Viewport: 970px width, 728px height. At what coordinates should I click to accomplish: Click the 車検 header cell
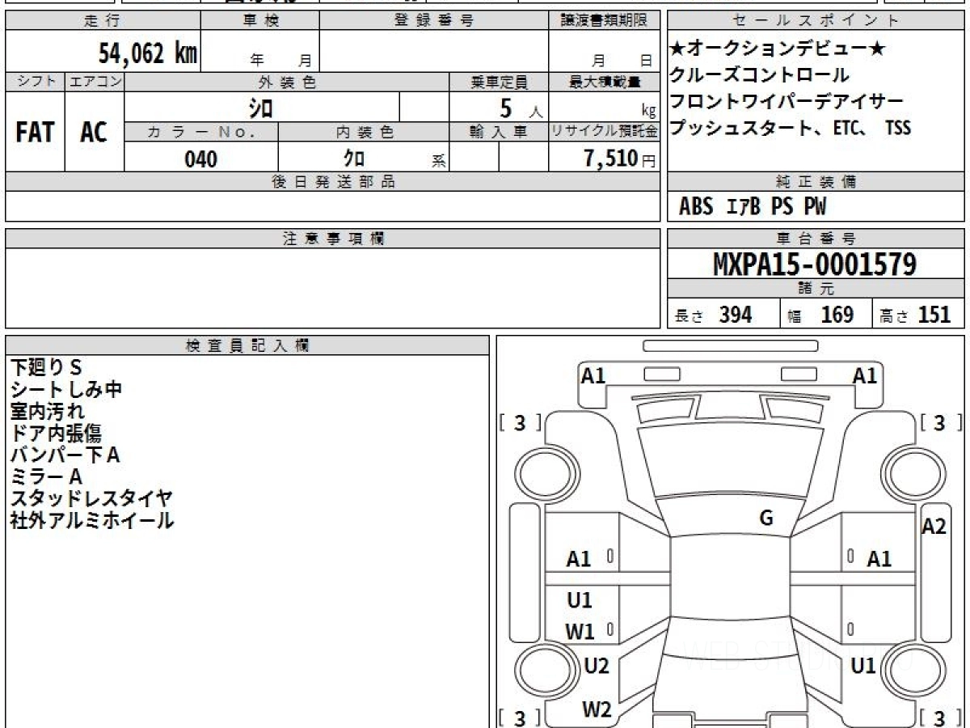coord(260,21)
